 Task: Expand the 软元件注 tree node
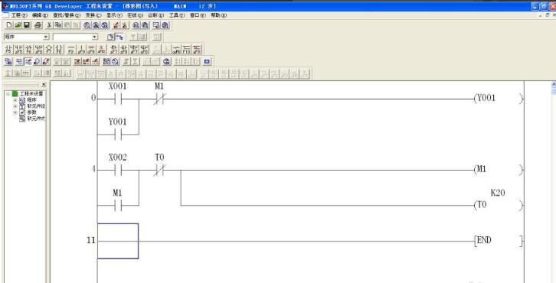[15, 106]
